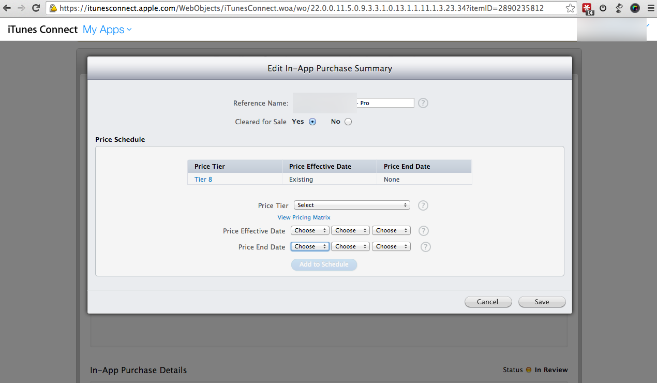Go back with the browser back arrow
Image resolution: width=657 pixels, height=383 pixels.
[x=7, y=8]
